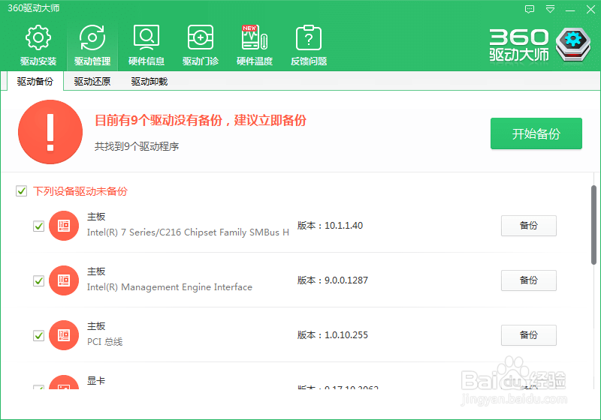601x420 pixels.
Task: Uncheck the Management Engine Interface checkbox
Action: click(39, 280)
